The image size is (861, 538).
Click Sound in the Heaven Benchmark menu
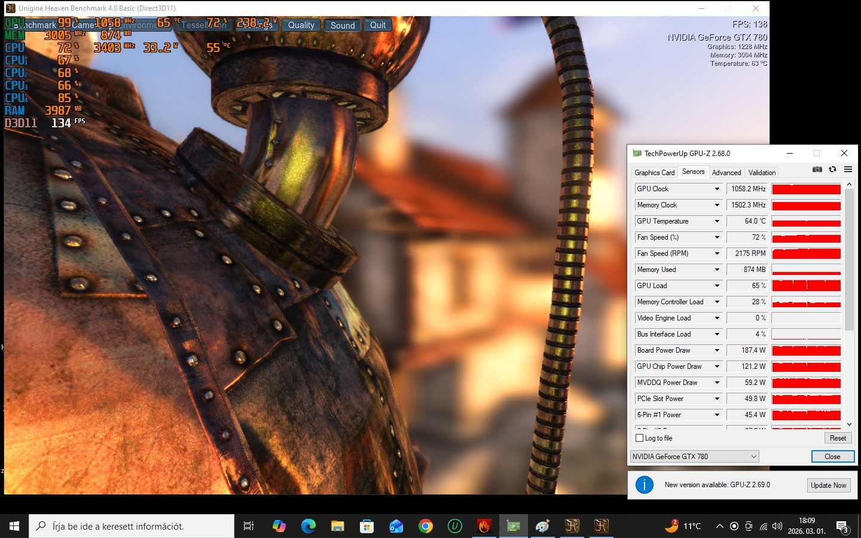(343, 25)
